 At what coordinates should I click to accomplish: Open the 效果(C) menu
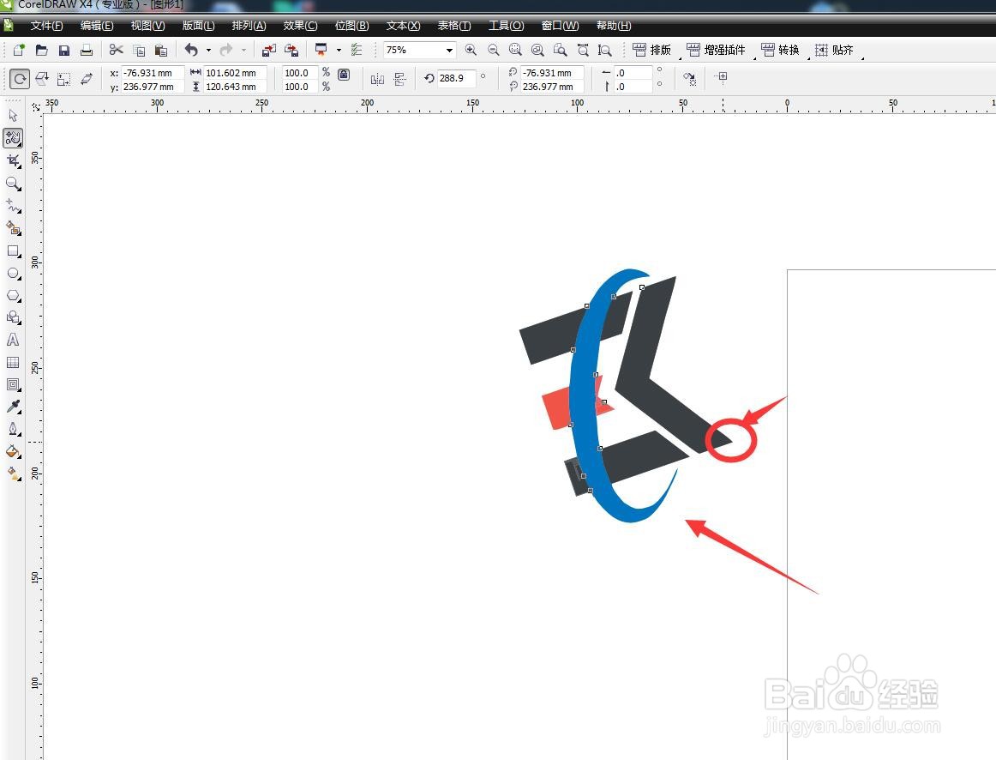click(x=301, y=26)
